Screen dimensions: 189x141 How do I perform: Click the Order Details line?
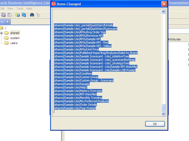coord(75,105)
